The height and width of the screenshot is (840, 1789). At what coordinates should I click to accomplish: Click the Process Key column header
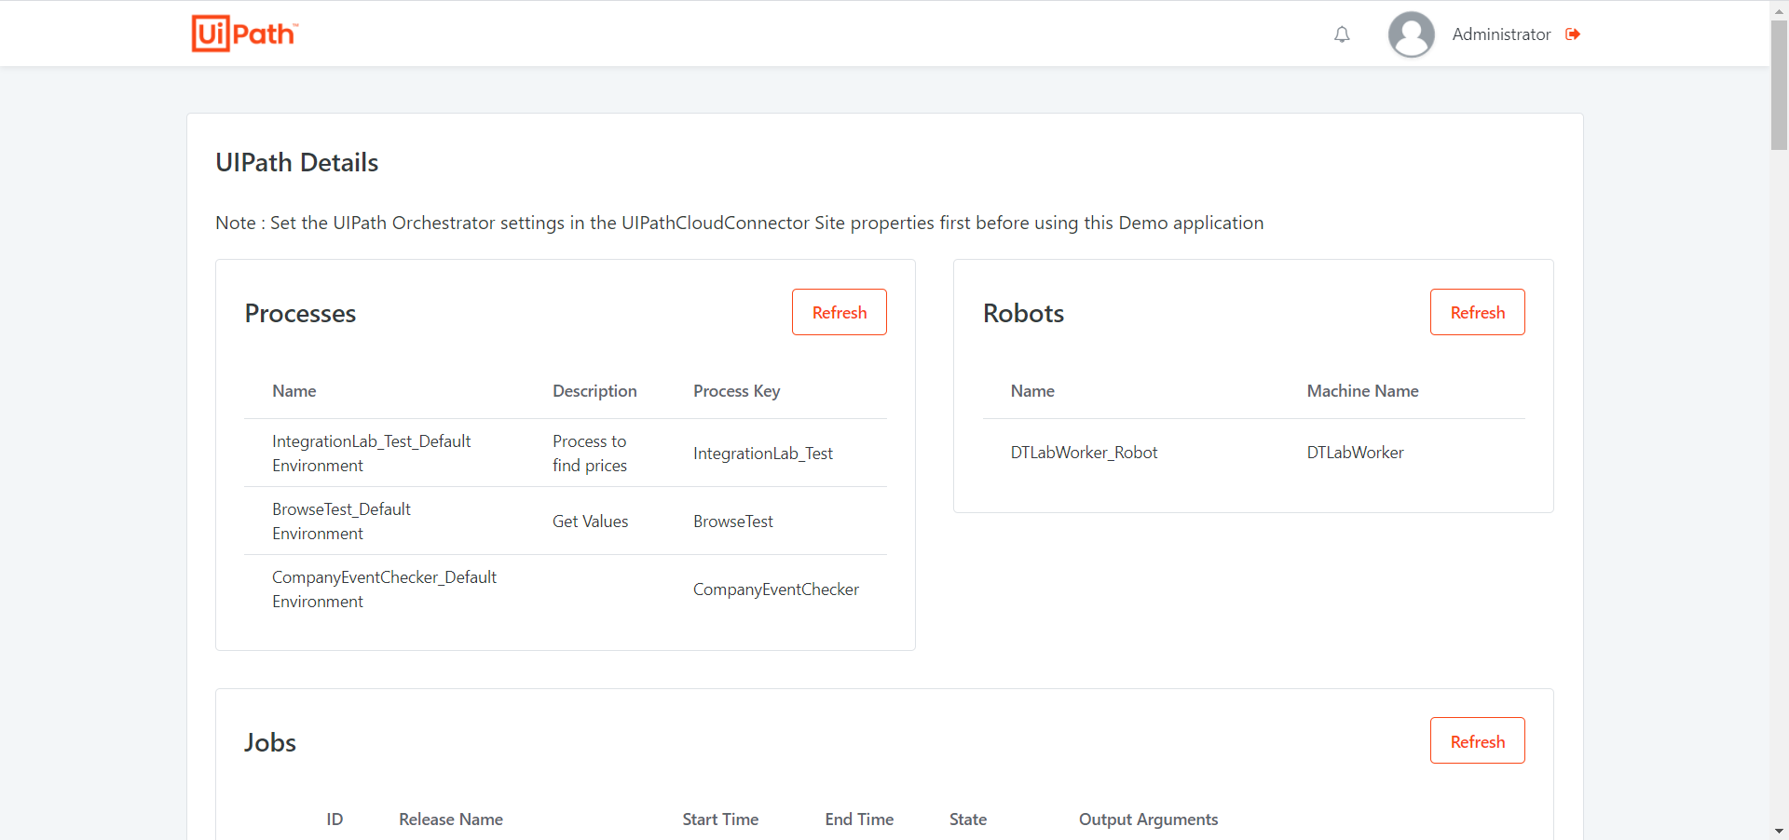point(737,391)
